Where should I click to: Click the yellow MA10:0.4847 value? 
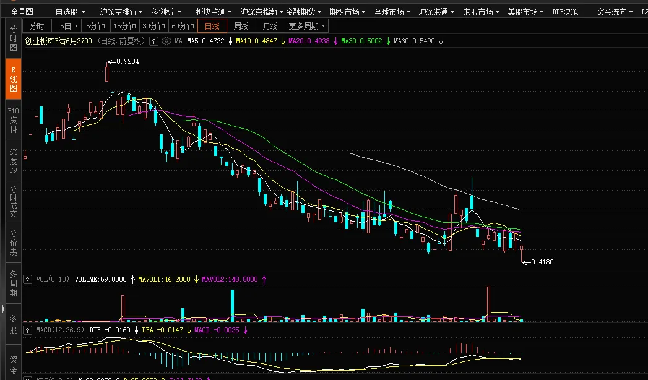pos(256,41)
